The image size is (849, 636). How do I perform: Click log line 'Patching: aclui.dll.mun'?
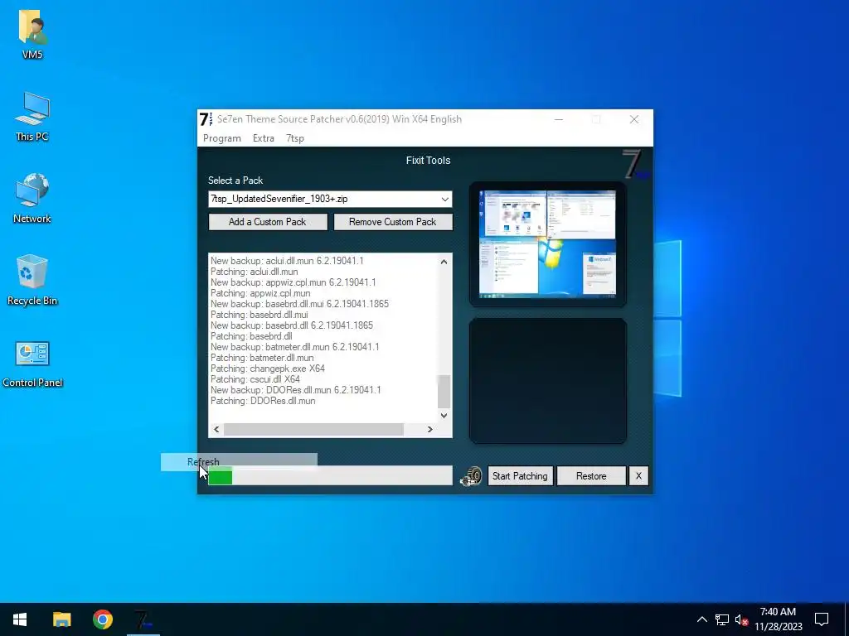click(254, 272)
